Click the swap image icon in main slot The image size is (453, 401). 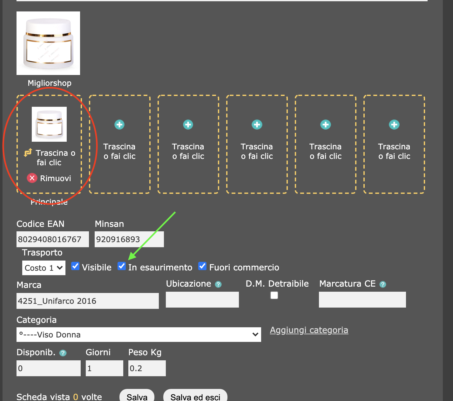click(28, 153)
